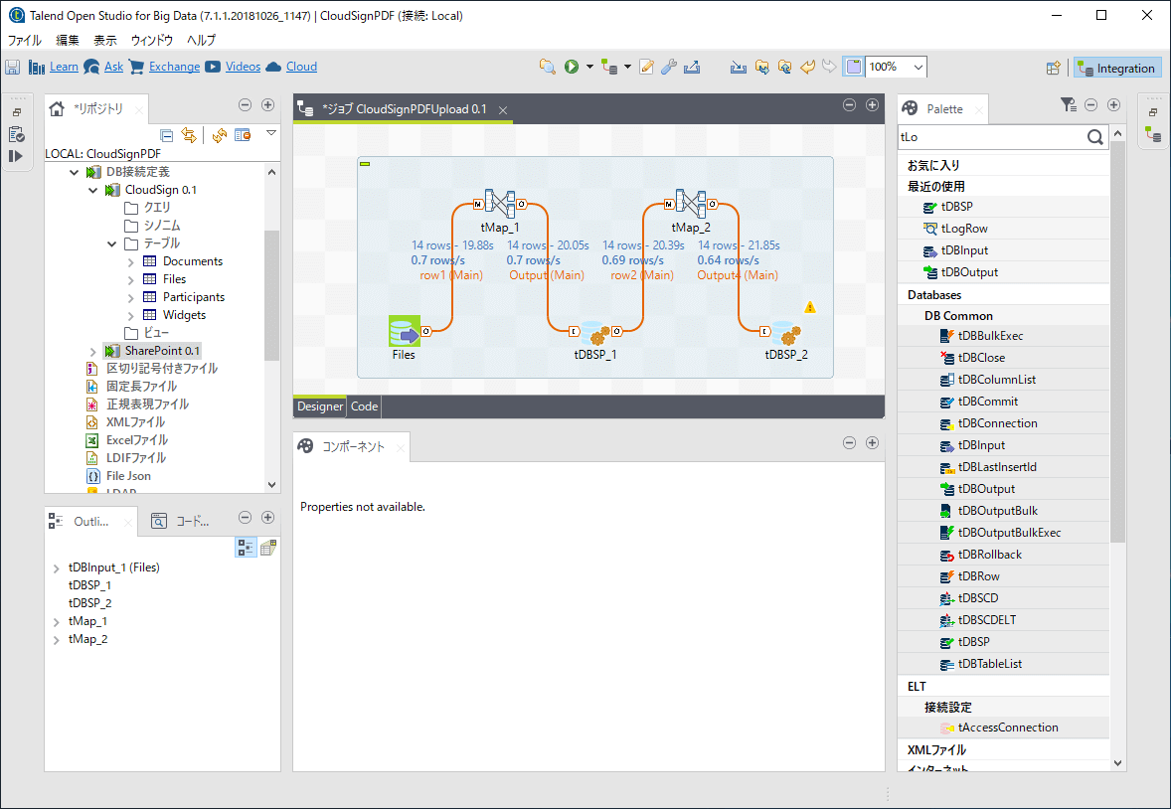Switch to the Integration perspective
The width and height of the screenshot is (1171, 809).
pos(1116,69)
